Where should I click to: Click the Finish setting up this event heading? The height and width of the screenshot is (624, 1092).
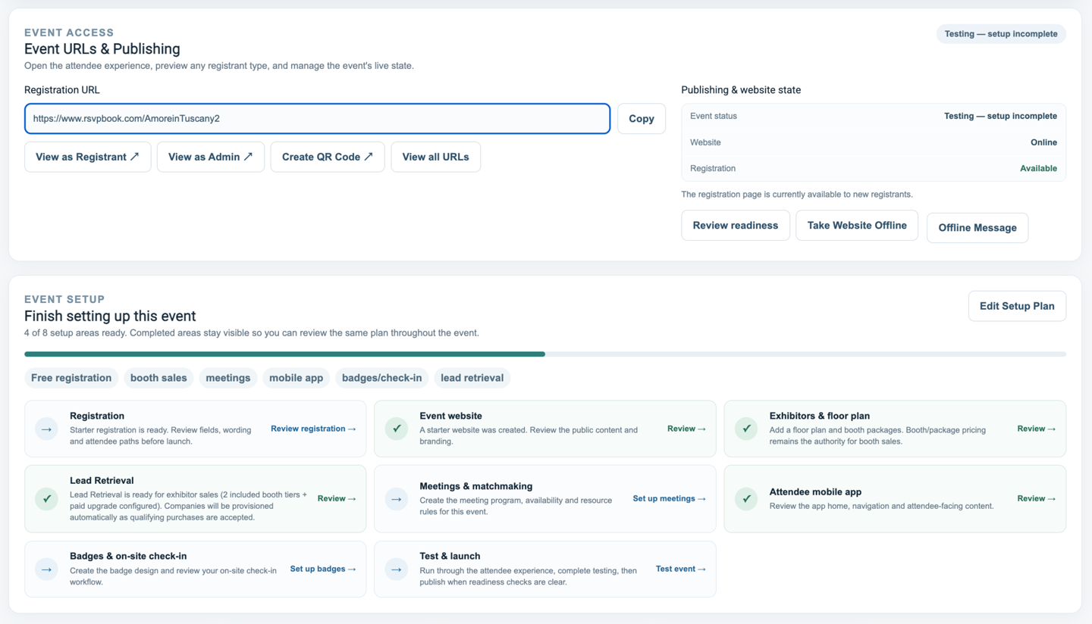tap(110, 317)
